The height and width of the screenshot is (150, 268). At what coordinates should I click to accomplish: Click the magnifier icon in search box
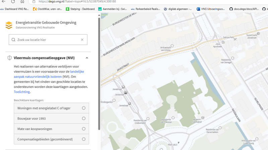tap(13, 40)
